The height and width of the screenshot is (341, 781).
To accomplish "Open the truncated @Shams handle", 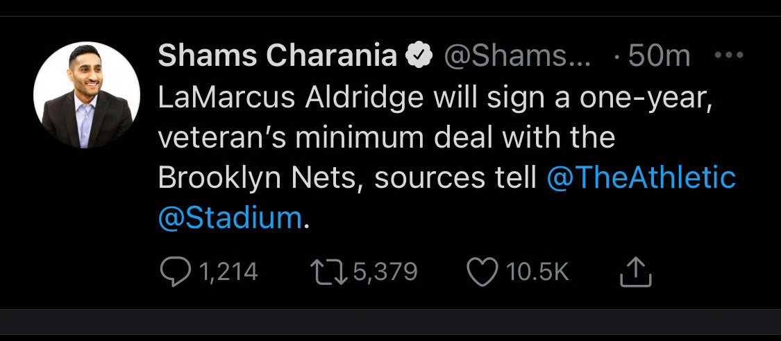I will [517, 57].
